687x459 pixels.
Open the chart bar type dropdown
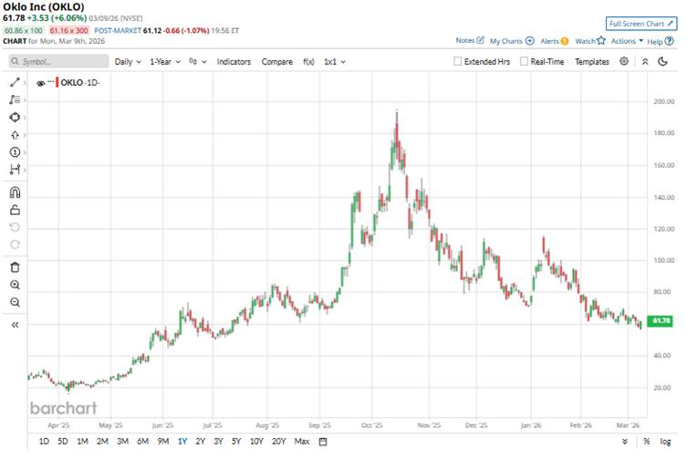[197, 62]
